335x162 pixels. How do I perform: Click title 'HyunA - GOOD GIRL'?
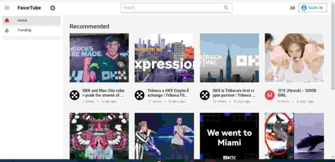click(x=297, y=93)
